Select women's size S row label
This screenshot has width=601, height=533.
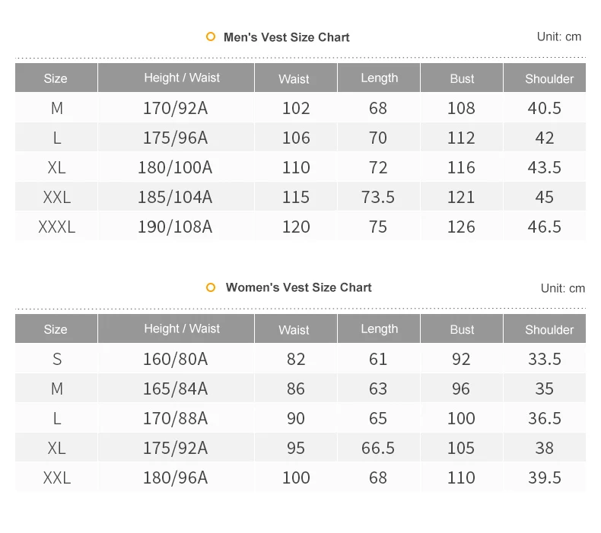coord(57,359)
